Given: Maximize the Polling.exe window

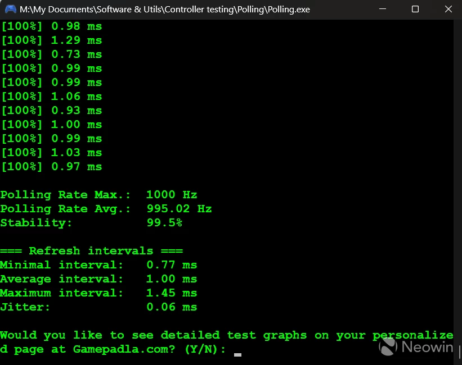Looking at the screenshot, I should click(415, 9).
